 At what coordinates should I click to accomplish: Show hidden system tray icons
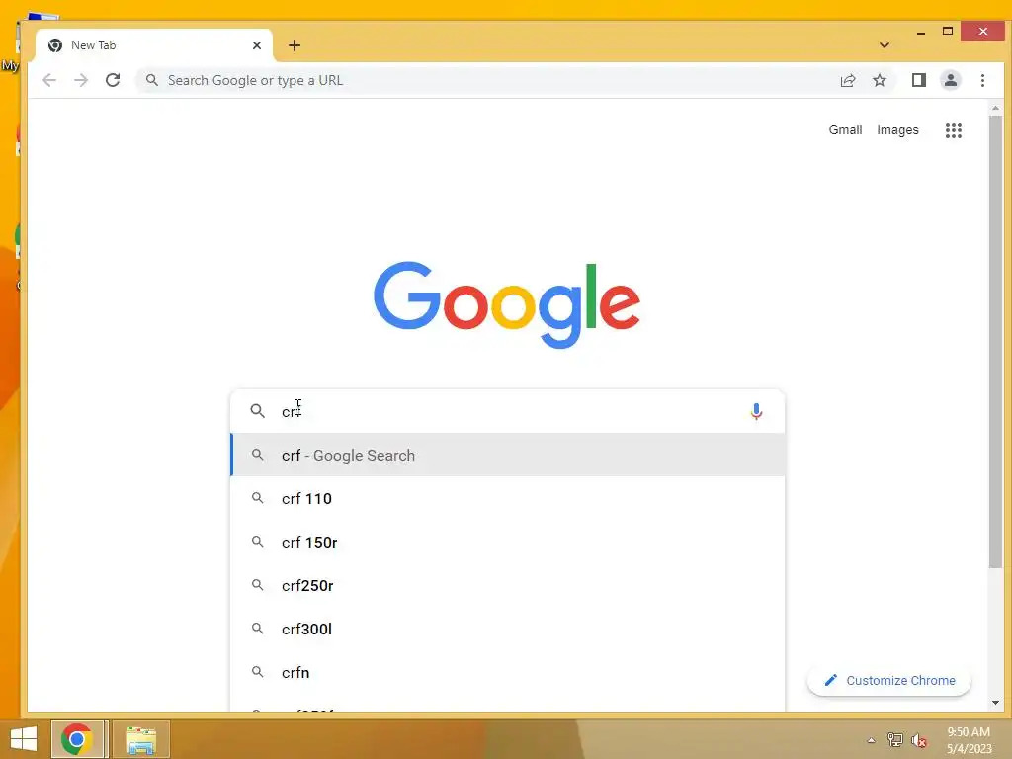[x=871, y=740]
